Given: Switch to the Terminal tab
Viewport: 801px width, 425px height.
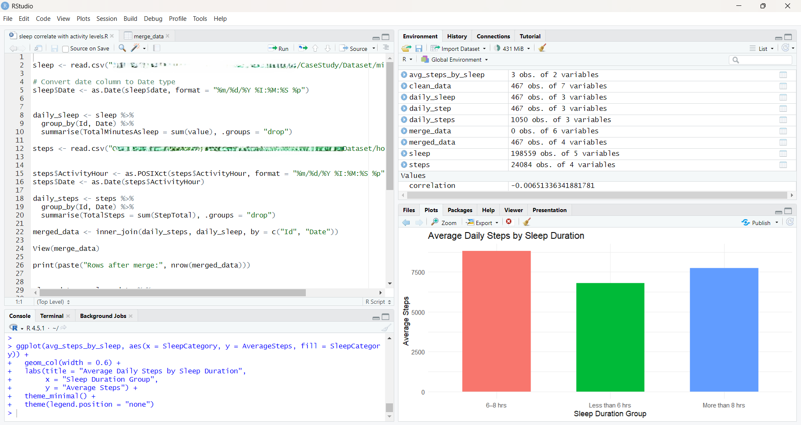Looking at the screenshot, I should tap(52, 316).
